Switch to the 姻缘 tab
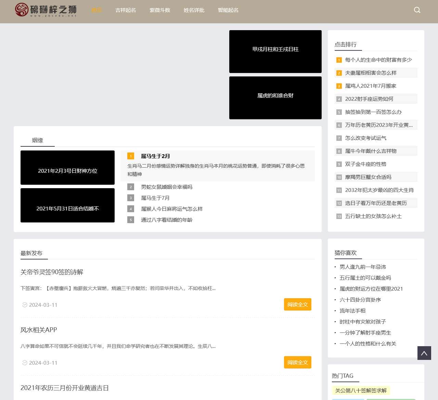Viewport: 438px width, 400px height. [x=37, y=140]
